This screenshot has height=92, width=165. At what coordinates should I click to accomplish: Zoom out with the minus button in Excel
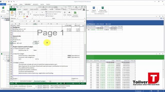coord(67,84)
